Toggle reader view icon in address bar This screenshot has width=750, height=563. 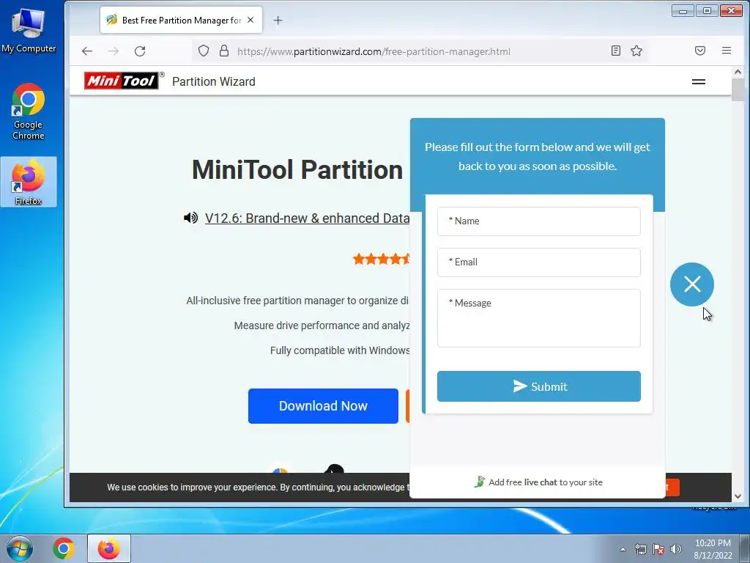[x=616, y=51]
